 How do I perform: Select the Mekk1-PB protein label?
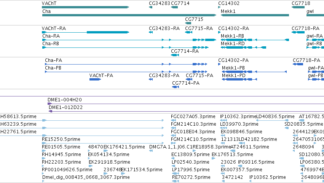233,68
